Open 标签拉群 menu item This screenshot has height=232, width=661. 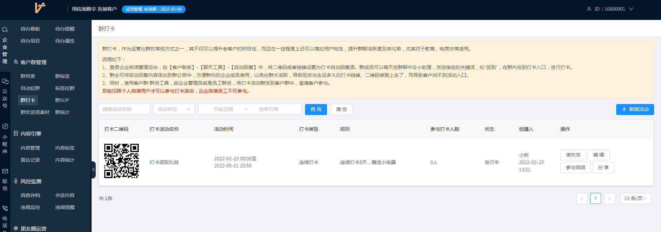pos(65,88)
